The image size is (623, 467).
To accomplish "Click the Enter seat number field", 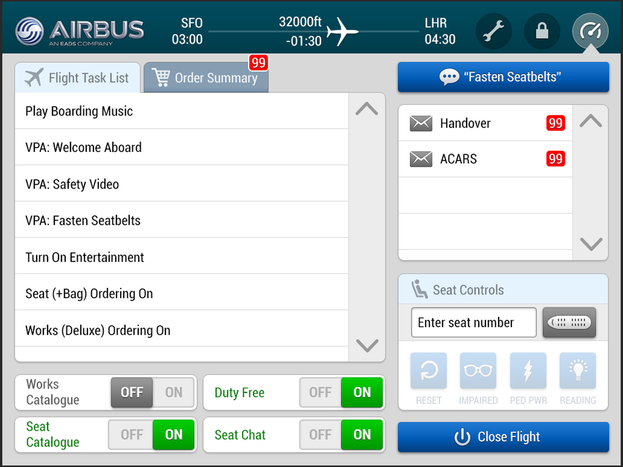I will (x=473, y=323).
